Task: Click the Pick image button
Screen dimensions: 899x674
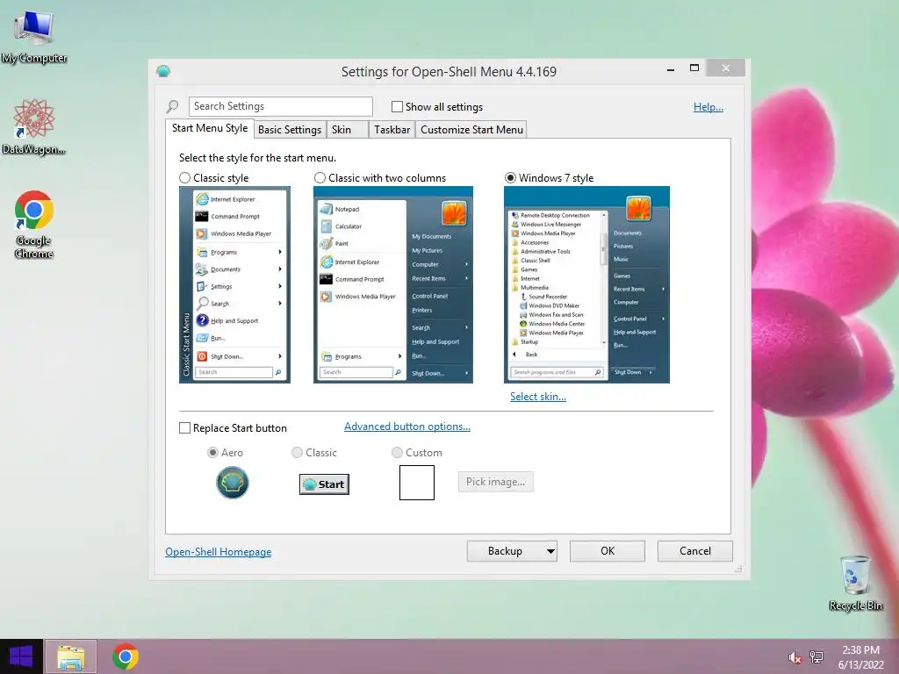Action: click(495, 482)
